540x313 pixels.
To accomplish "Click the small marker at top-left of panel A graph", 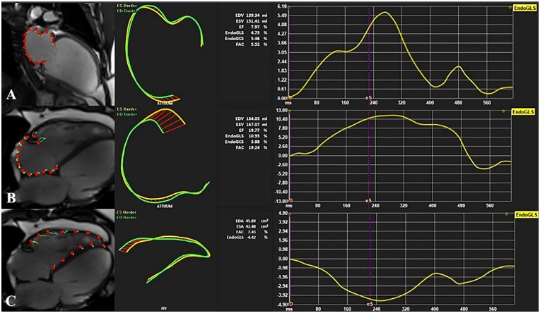I will (x=291, y=4).
